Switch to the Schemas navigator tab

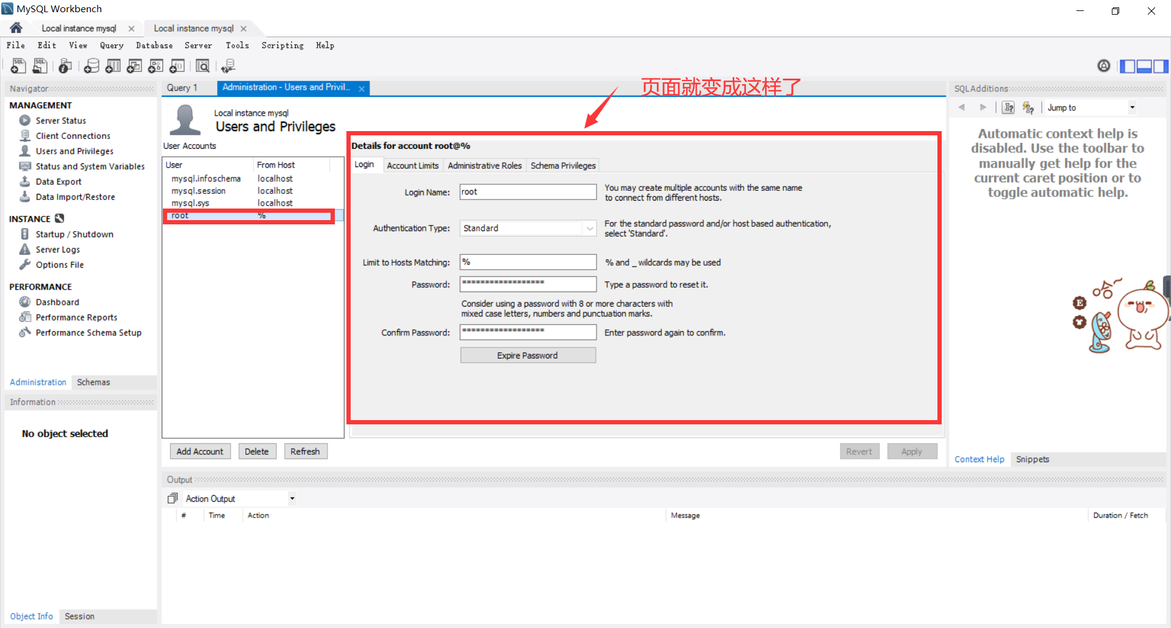point(93,382)
